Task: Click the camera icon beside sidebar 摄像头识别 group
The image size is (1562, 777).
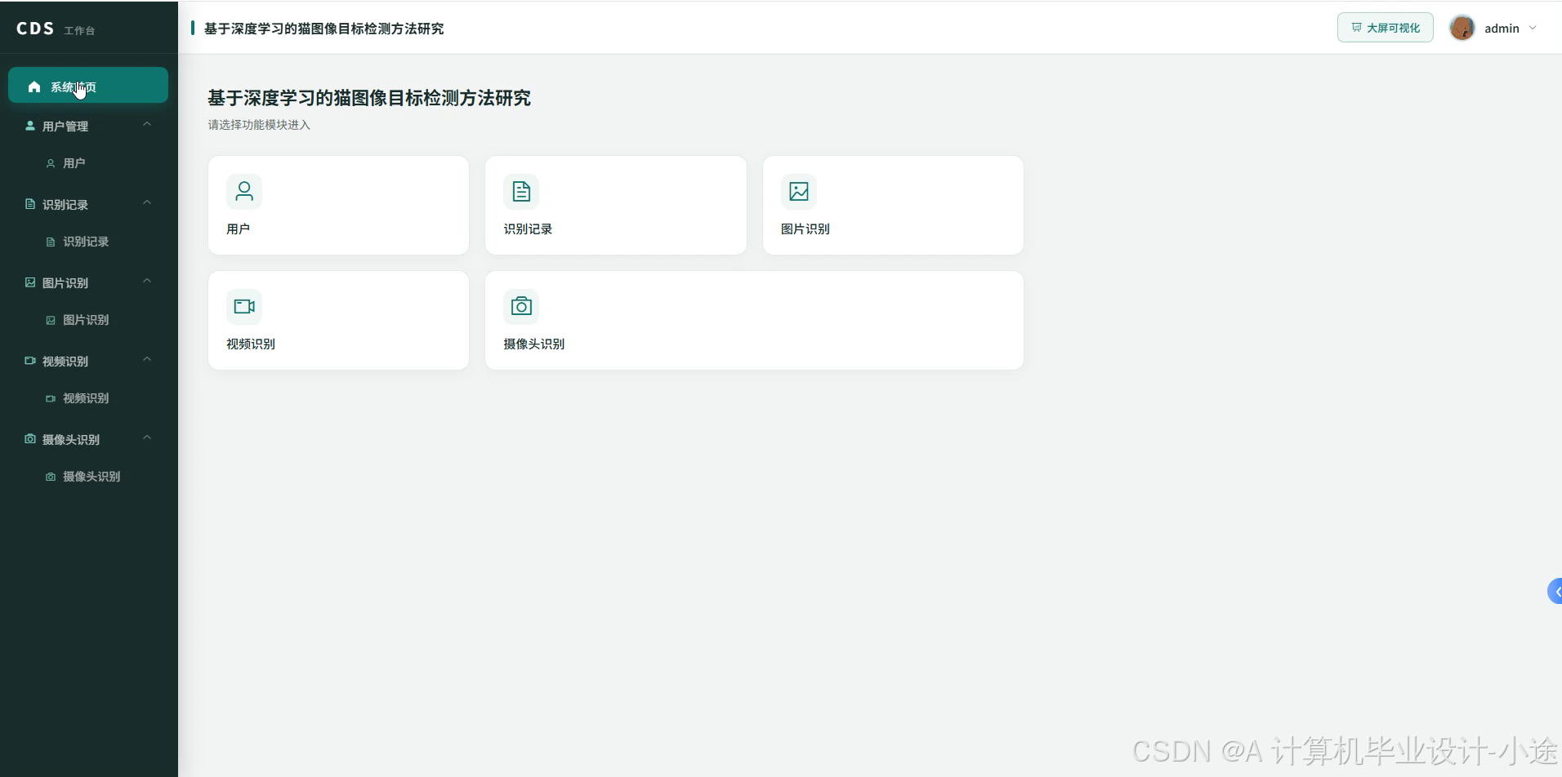Action: 30,439
